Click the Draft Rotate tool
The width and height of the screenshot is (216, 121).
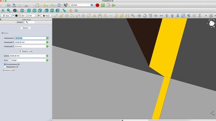point(145,16)
